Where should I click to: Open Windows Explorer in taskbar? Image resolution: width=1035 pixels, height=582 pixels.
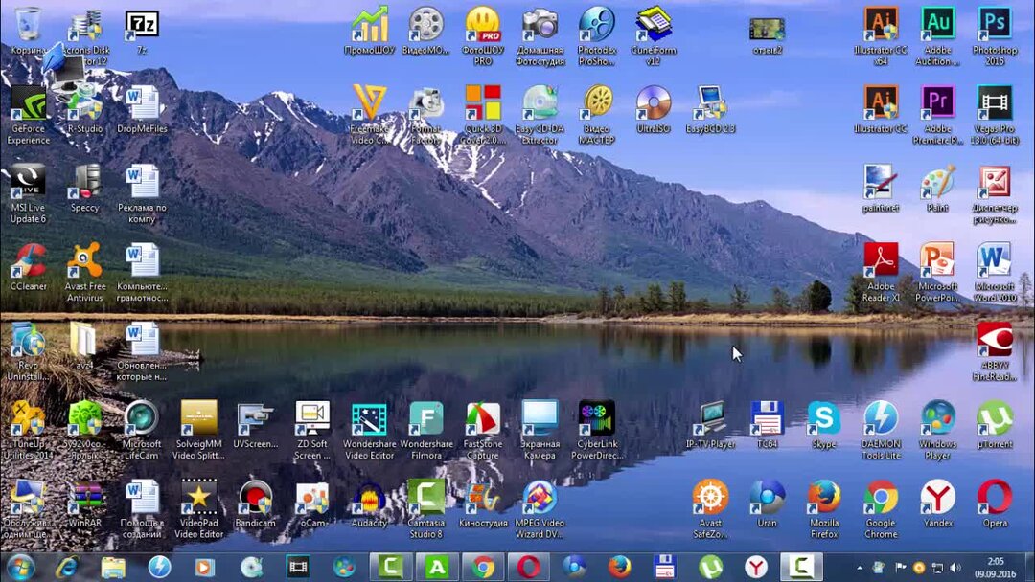click(x=113, y=567)
